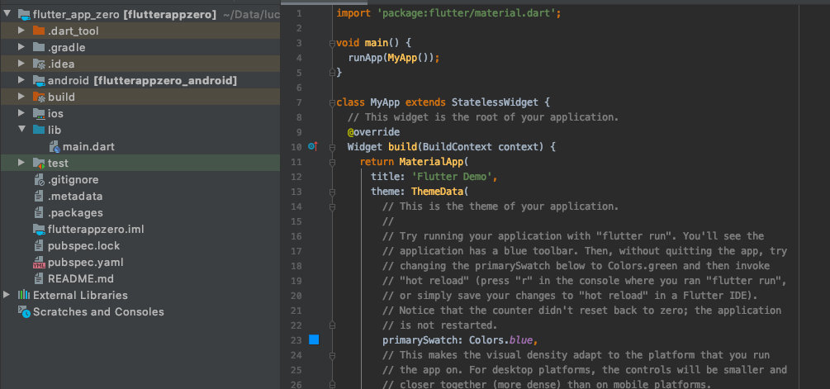
Task: Click the flutter_app_zero project module icon
Action: coord(24,14)
